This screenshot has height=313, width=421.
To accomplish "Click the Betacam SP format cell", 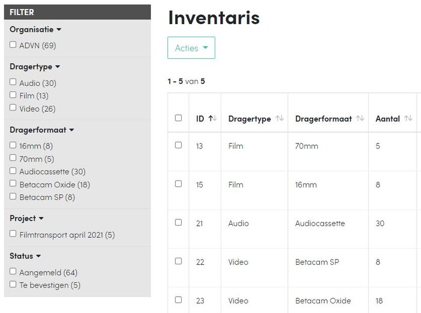I will point(317,262).
